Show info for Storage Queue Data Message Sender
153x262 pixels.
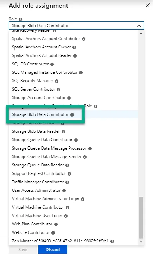pos(85,157)
